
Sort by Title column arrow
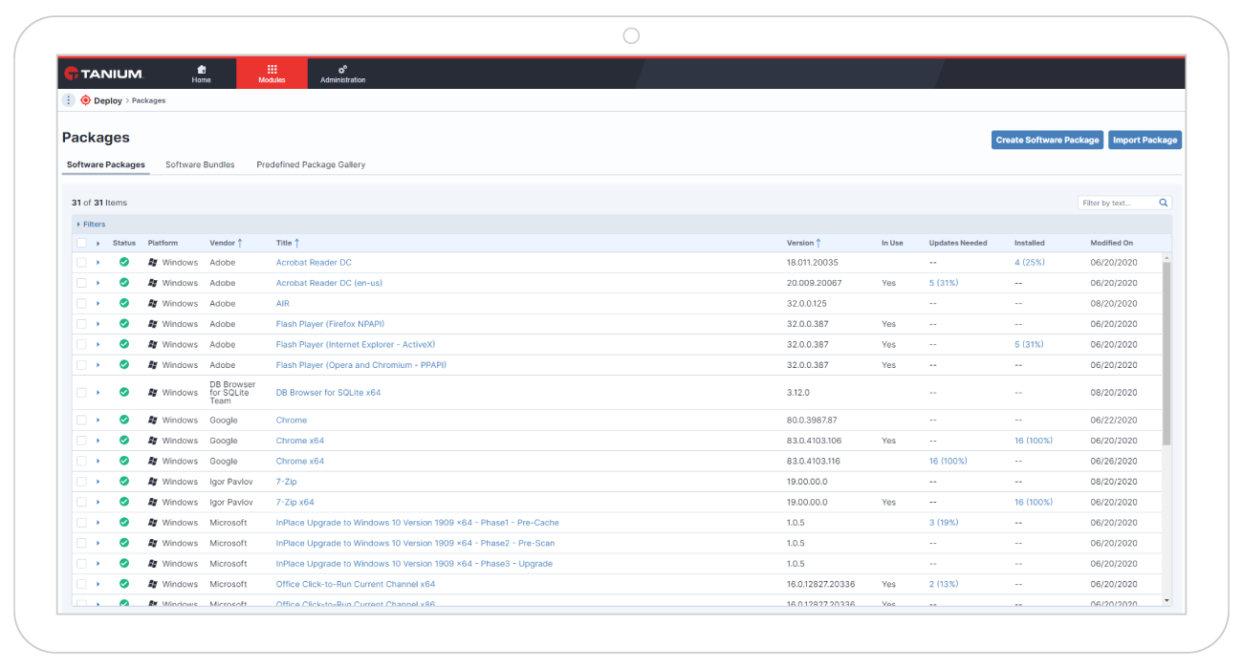297,243
